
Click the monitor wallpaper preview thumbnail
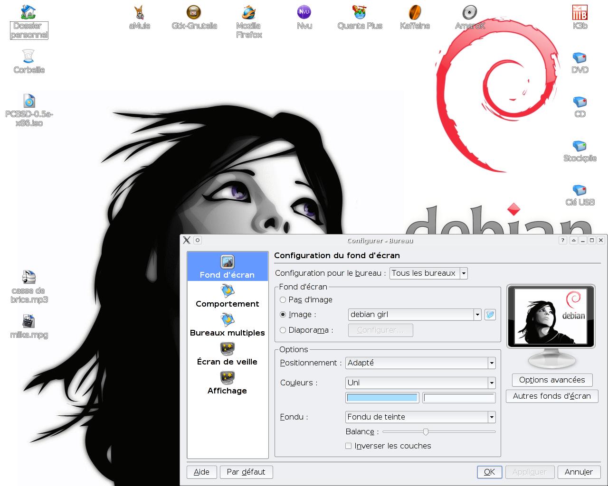click(551, 317)
